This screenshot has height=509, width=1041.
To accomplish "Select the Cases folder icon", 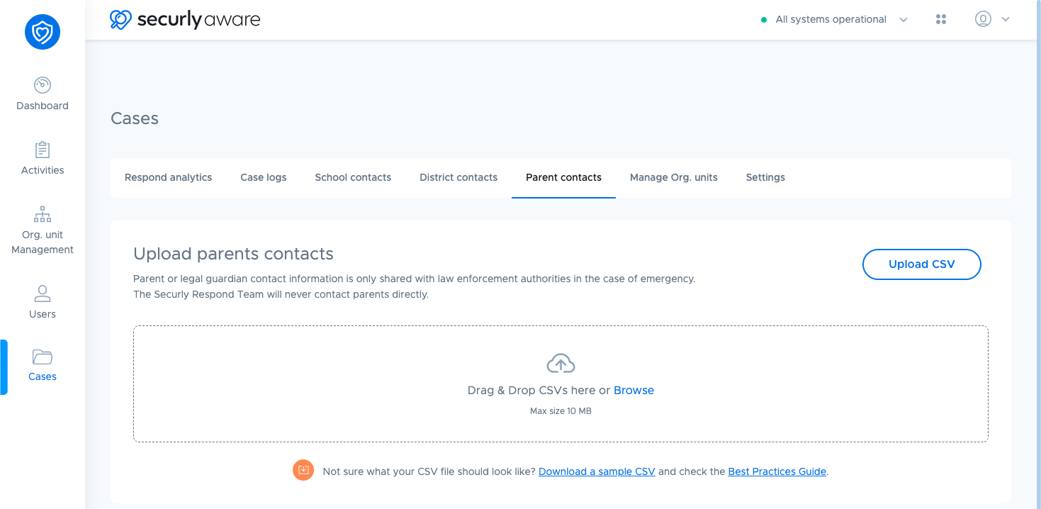I will coord(43,357).
